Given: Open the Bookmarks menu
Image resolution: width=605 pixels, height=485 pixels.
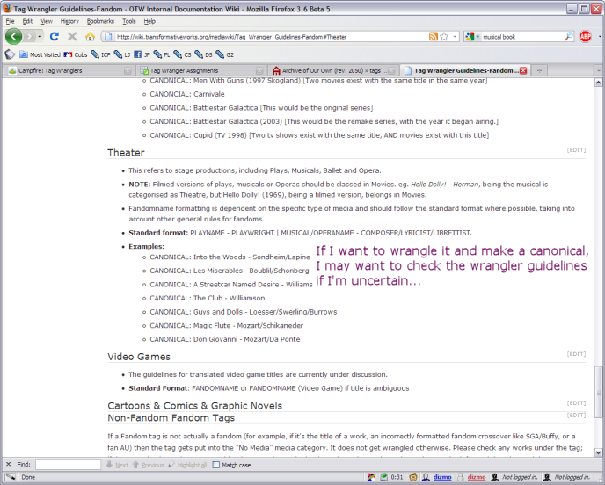Looking at the screenshot, I should point(100,21).
